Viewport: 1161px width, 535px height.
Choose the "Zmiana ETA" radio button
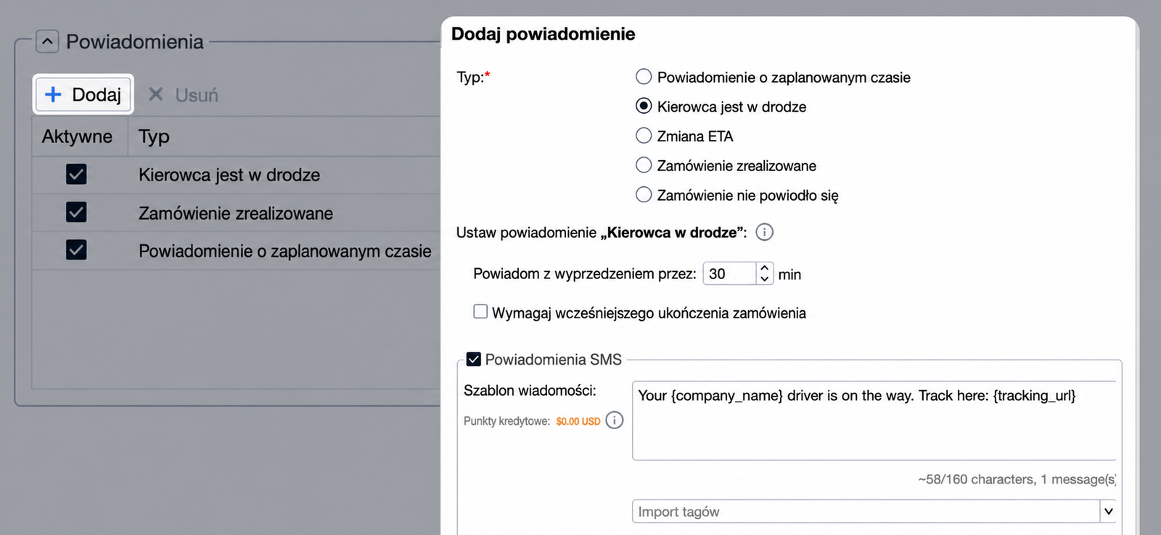pos(644,136)
